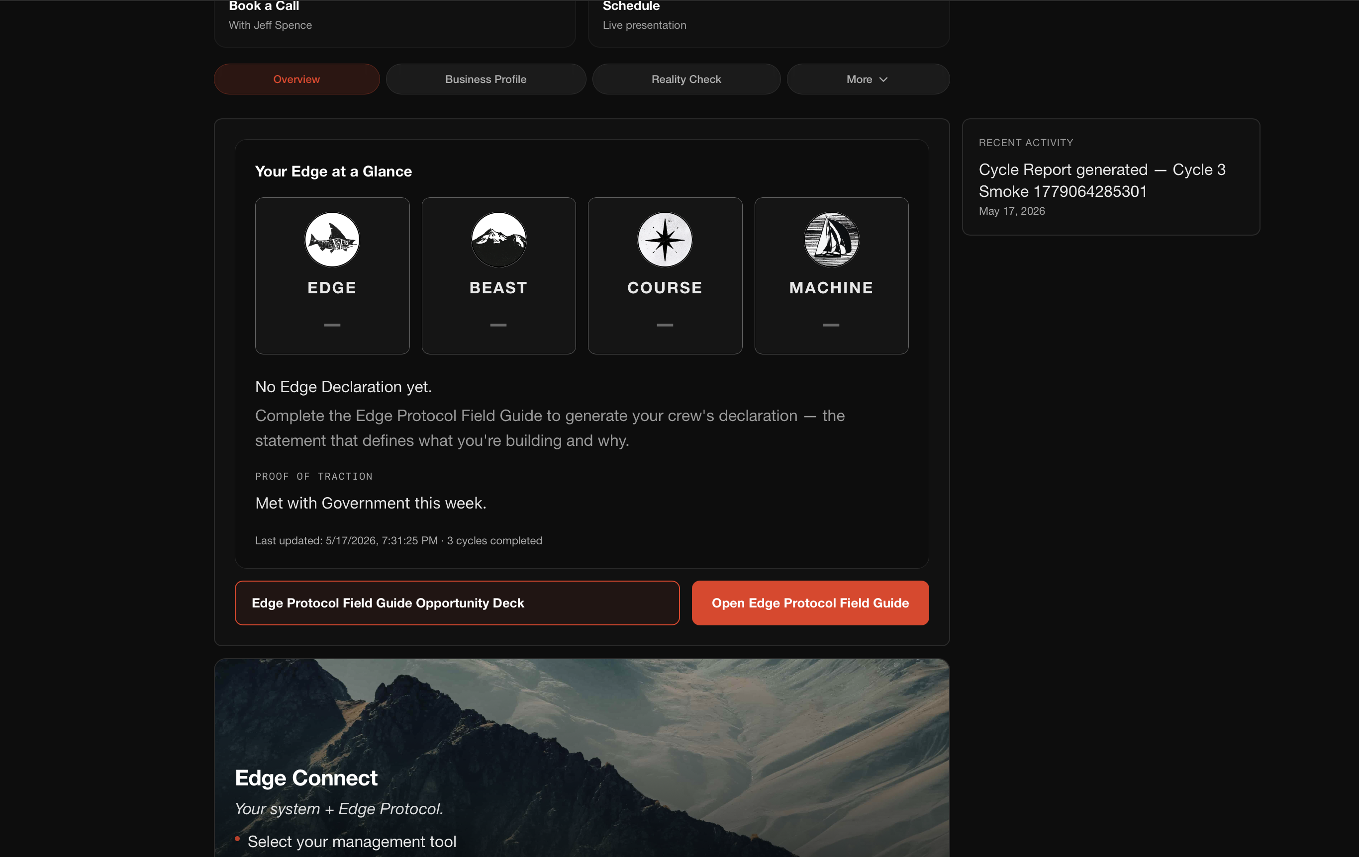This screenshot has height=857, width=1359.
Task: Click Open Edge Protocol Field Guide button
Action: pyautogui.click(x=810, y=602)
